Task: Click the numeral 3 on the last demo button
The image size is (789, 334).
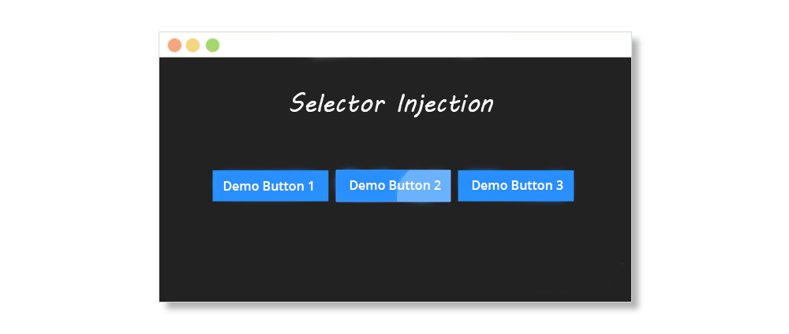Action: click(559, 185)
